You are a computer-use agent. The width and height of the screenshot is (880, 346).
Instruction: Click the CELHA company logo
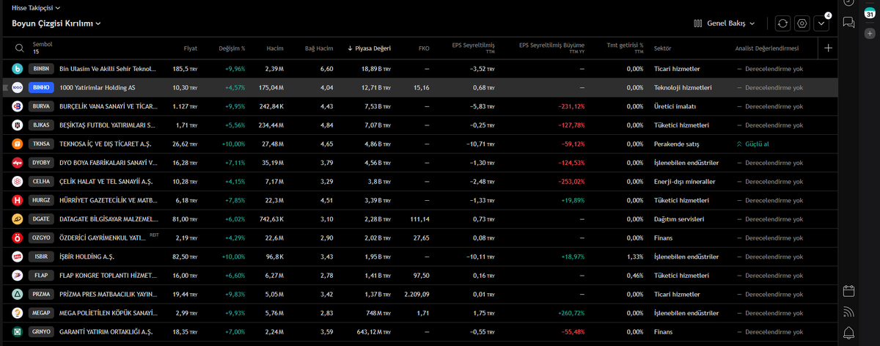(18, 181)
